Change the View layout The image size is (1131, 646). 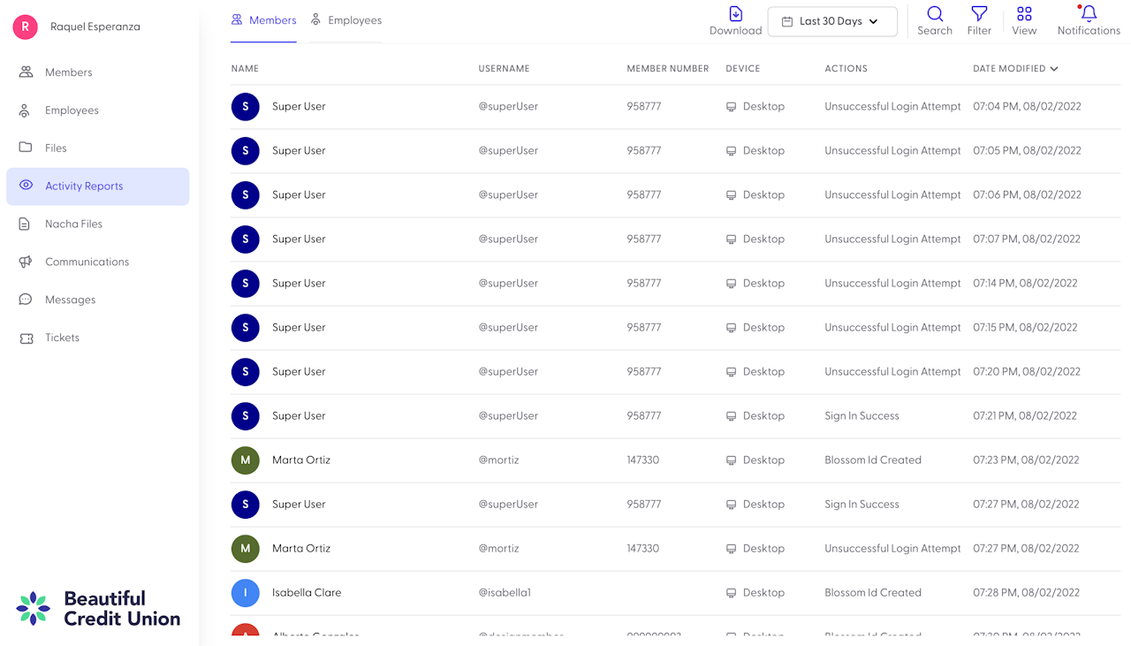click(1024, 14)
